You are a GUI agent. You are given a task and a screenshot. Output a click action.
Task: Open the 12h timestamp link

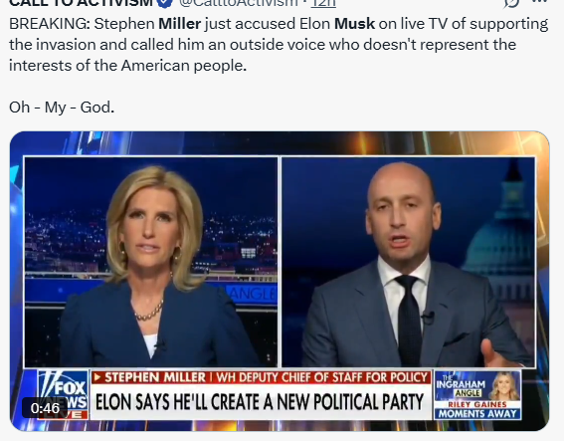(x=323, y=3)
